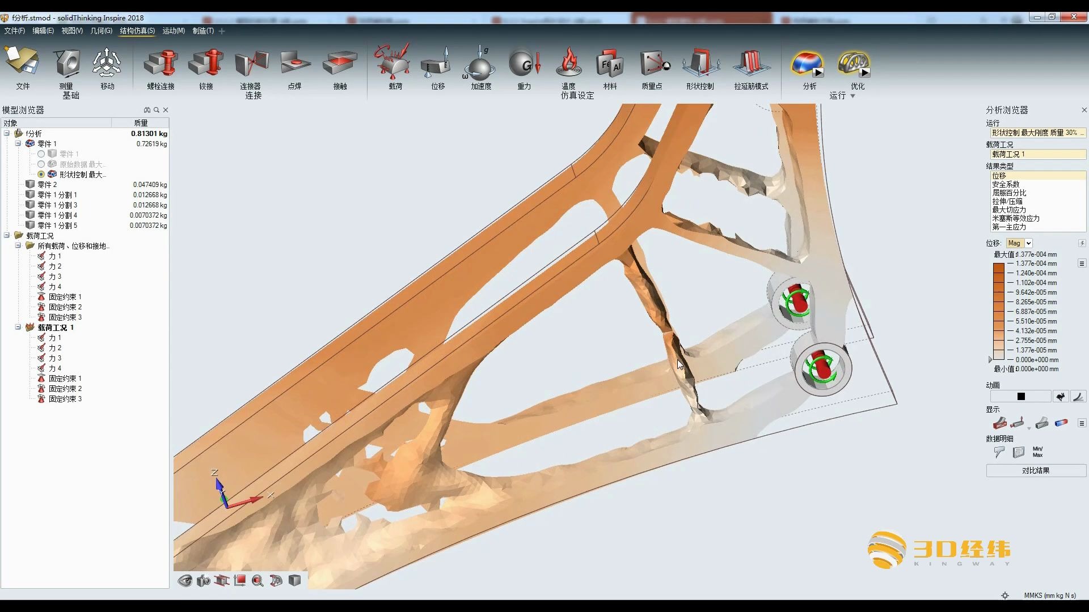Select 第一主应力 result type
This screenshot has height=612, width=1089.
coord(1009,227)
